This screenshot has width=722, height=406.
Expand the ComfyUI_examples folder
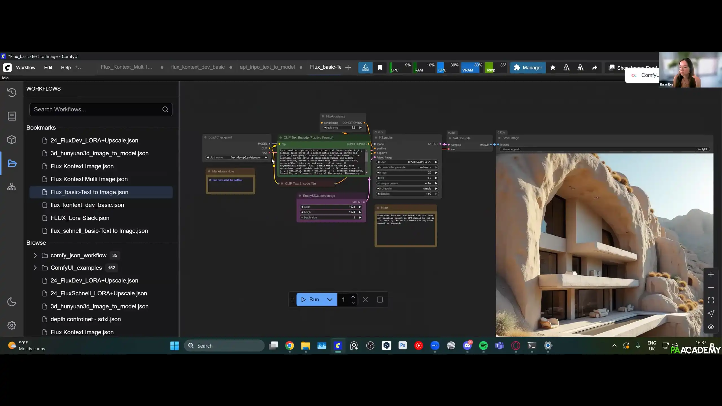tap(35, 268)
